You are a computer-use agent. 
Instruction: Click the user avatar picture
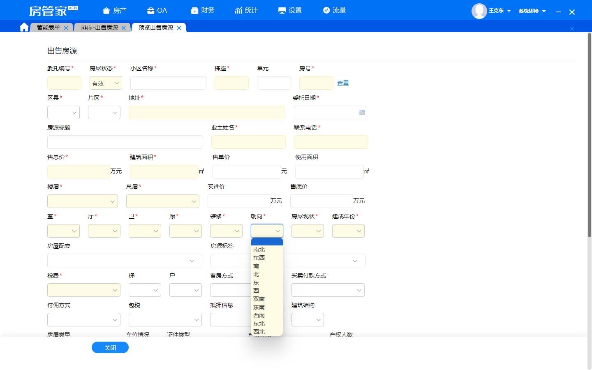coord(479,11)
